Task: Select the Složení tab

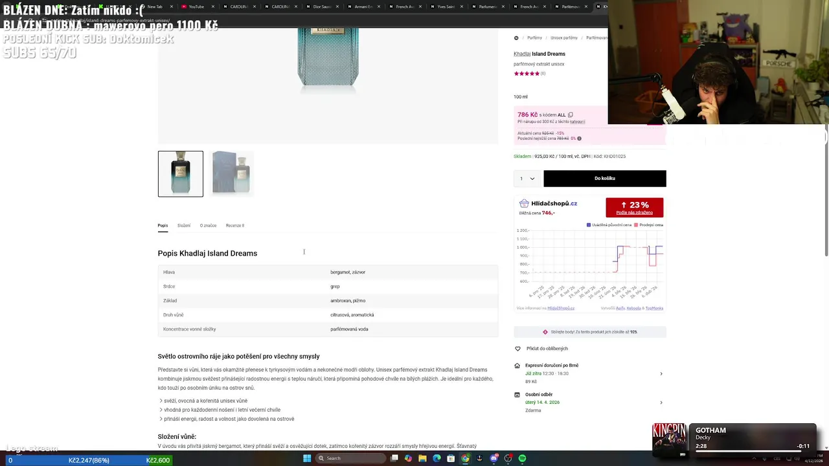Action: (184, 226)
